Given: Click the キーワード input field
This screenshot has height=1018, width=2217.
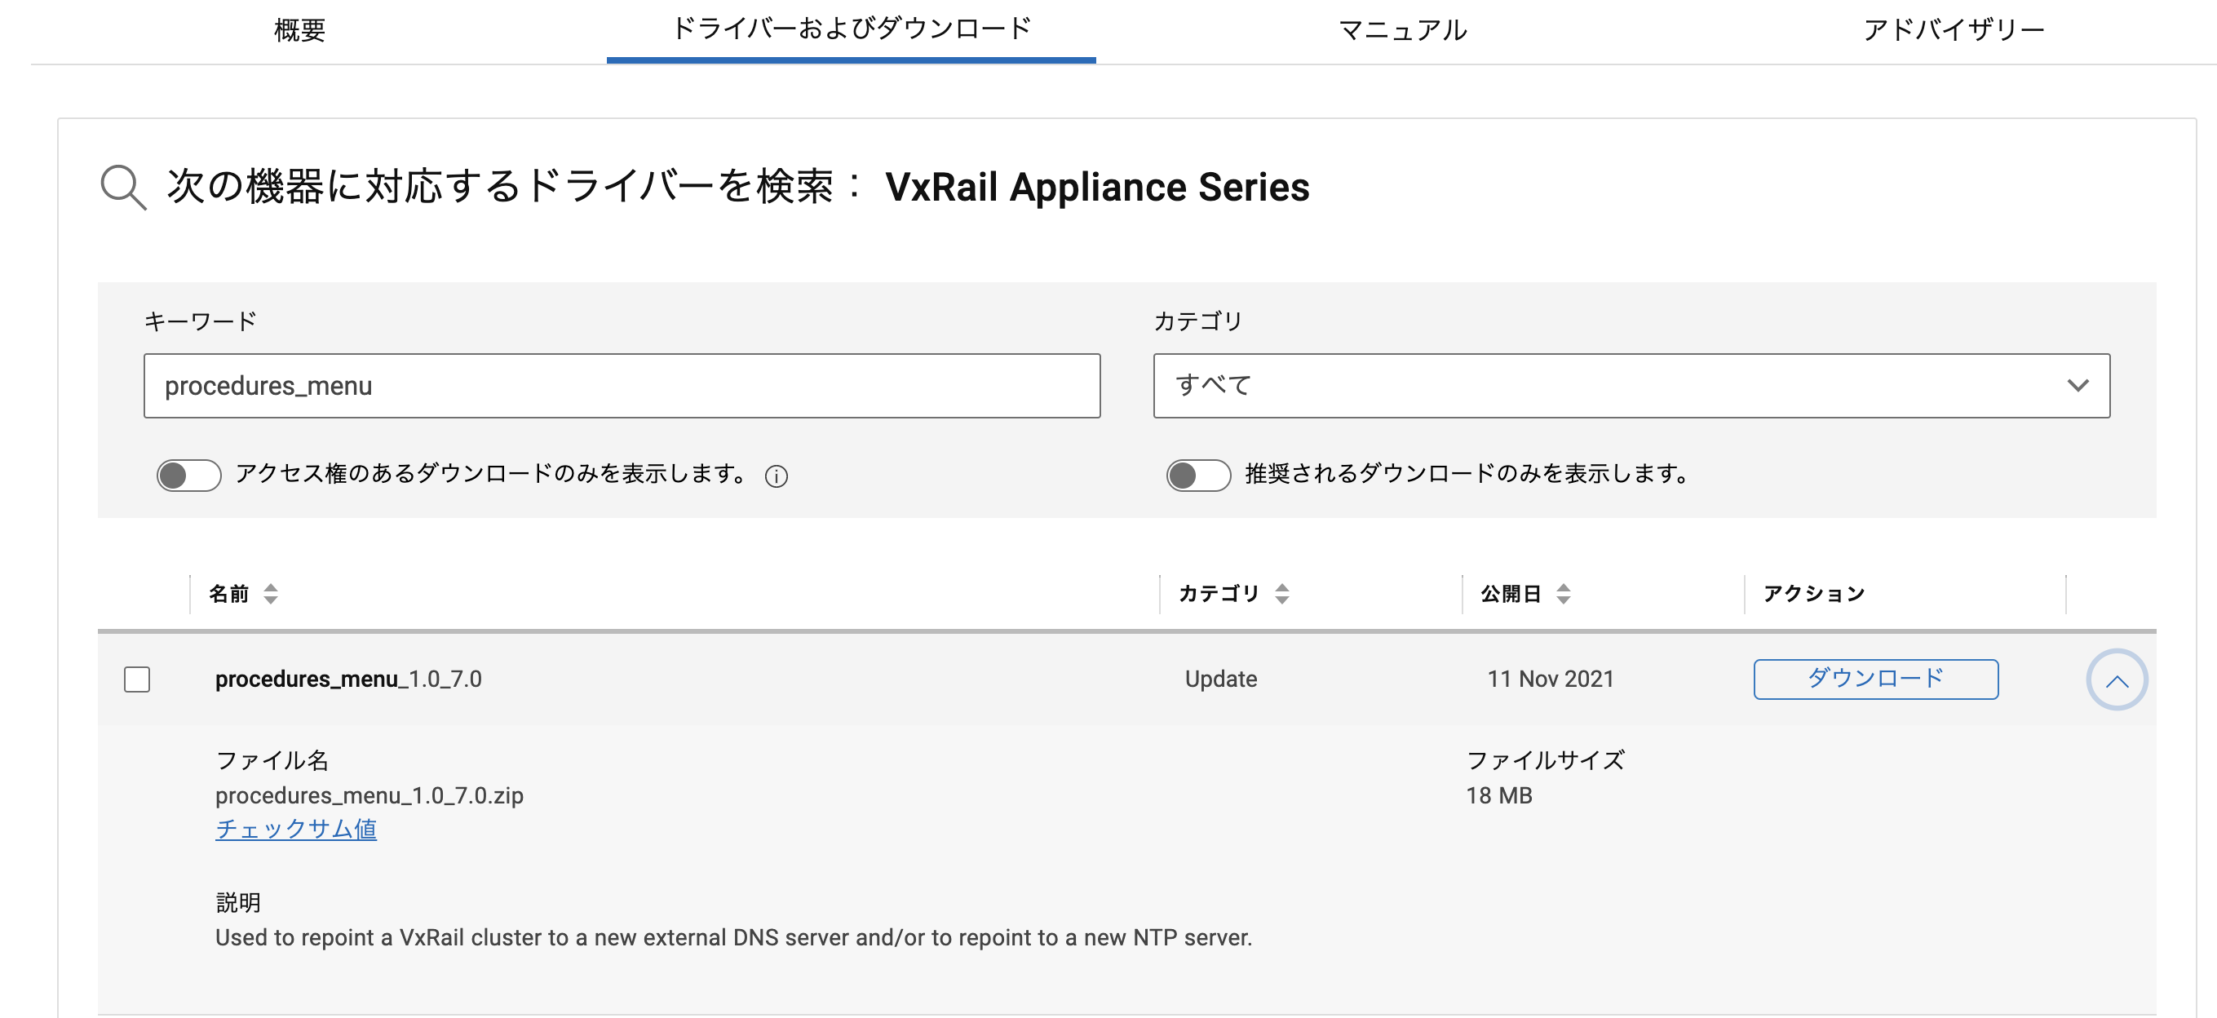Looking at the screenshot, I should 622,386.
